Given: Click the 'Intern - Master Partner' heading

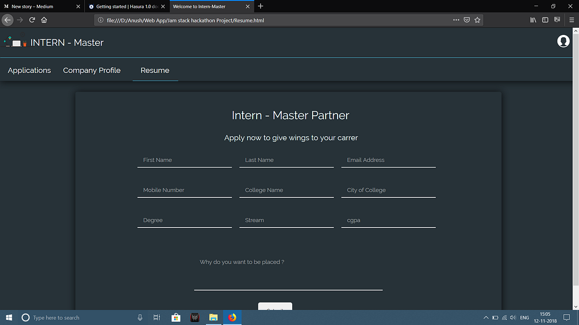Looking at the screenshot, I should [290, 115].
